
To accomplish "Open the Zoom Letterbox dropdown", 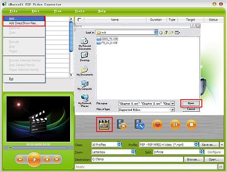I will coord(133,152).
